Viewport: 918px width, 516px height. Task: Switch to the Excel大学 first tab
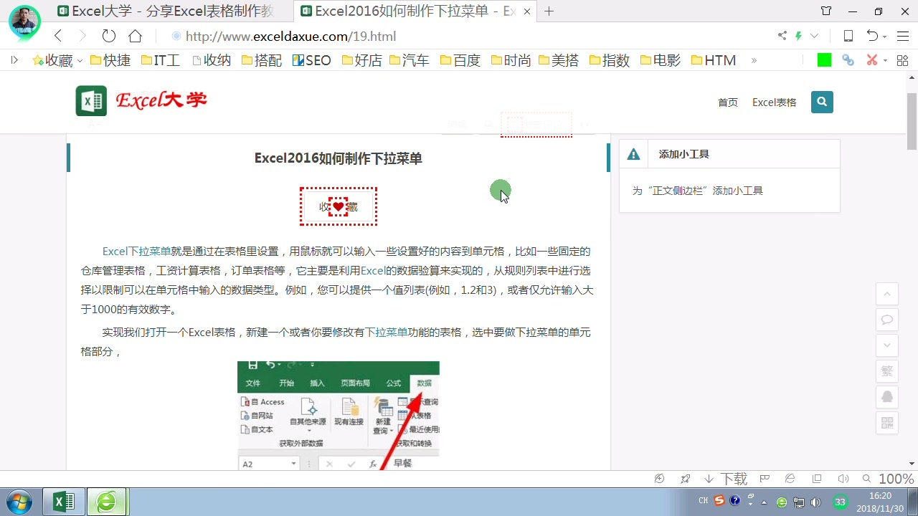(165, 11)
